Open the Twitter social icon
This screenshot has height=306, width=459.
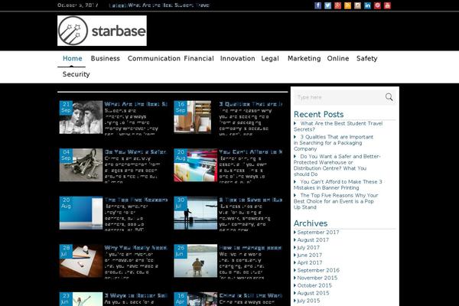pos(327,5)
